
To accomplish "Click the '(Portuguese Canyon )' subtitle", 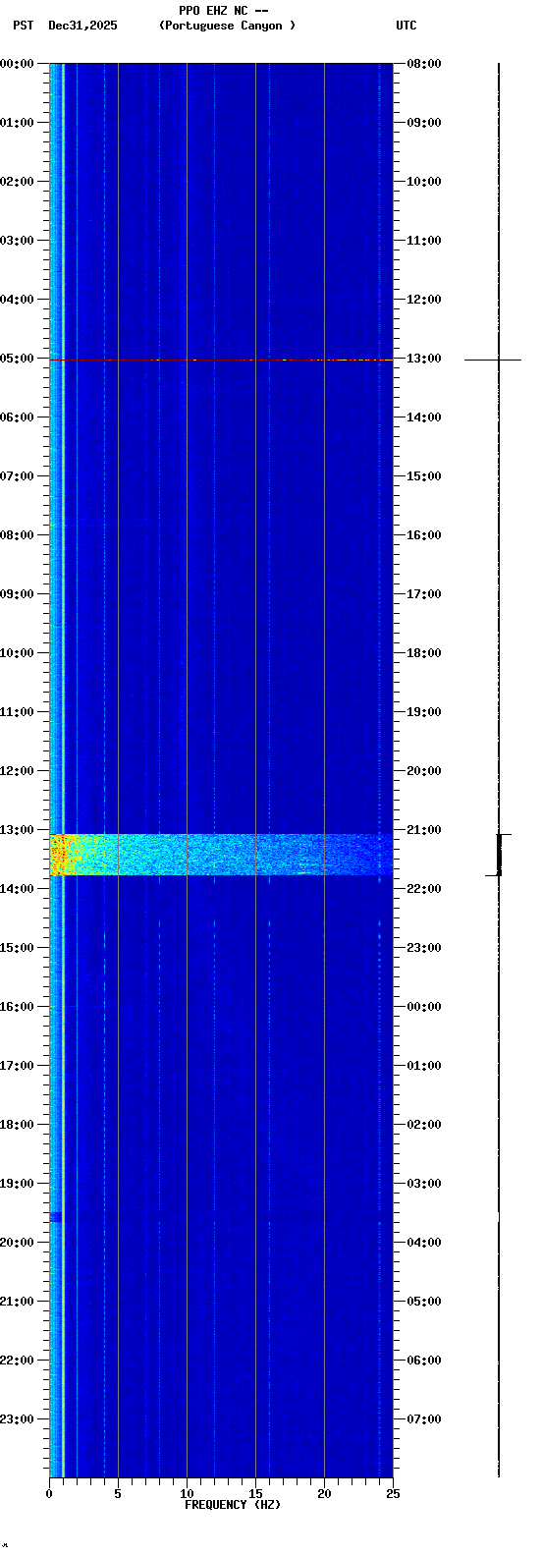I will point(227,26).
